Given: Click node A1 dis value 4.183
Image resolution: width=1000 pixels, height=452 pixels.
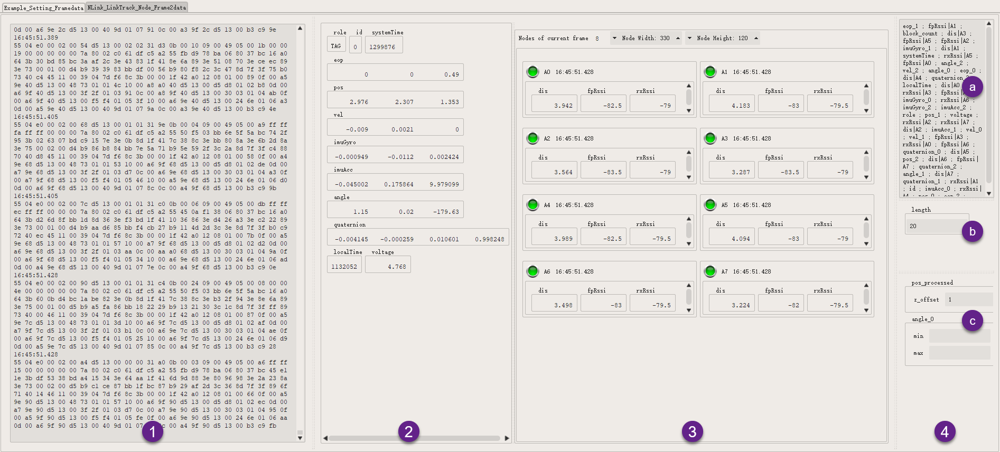Looking at the screenshot, I should 732,104.
